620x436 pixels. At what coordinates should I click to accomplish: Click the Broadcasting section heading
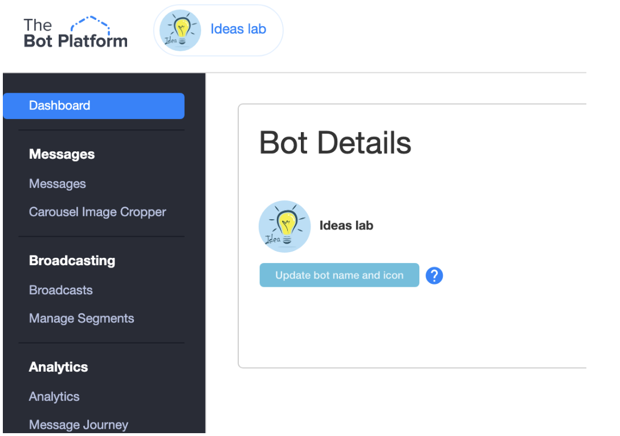point(72,261)
